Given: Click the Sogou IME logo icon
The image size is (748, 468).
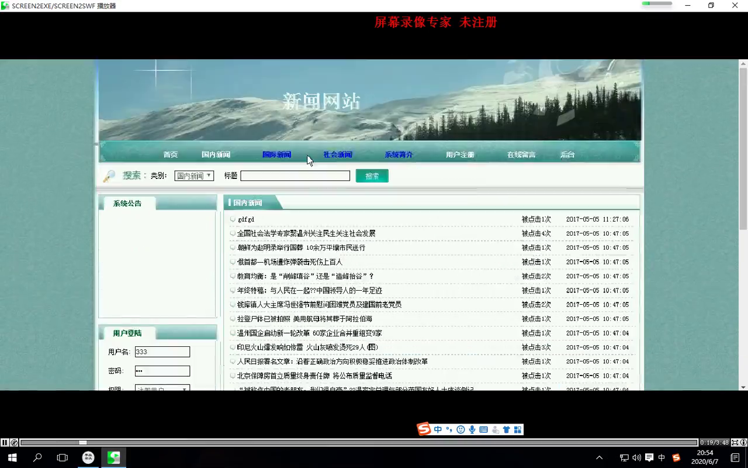Looking at the screenshot, I should [x=424, y=429].
